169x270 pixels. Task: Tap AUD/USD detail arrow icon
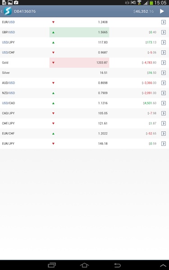(164, 83)
